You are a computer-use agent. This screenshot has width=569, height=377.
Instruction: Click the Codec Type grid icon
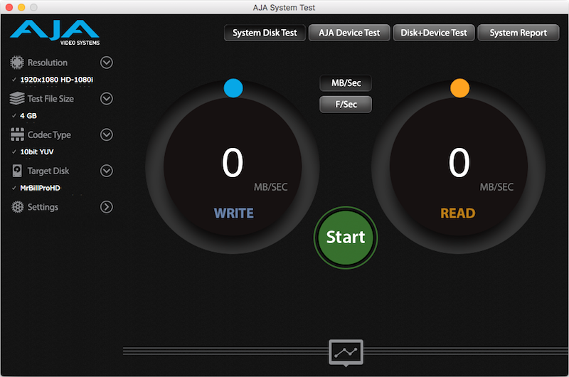pos(16,135)
